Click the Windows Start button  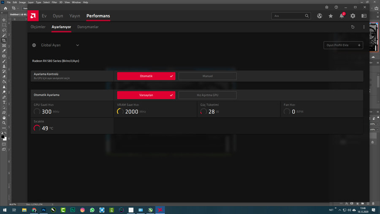[x=5, y=210]
